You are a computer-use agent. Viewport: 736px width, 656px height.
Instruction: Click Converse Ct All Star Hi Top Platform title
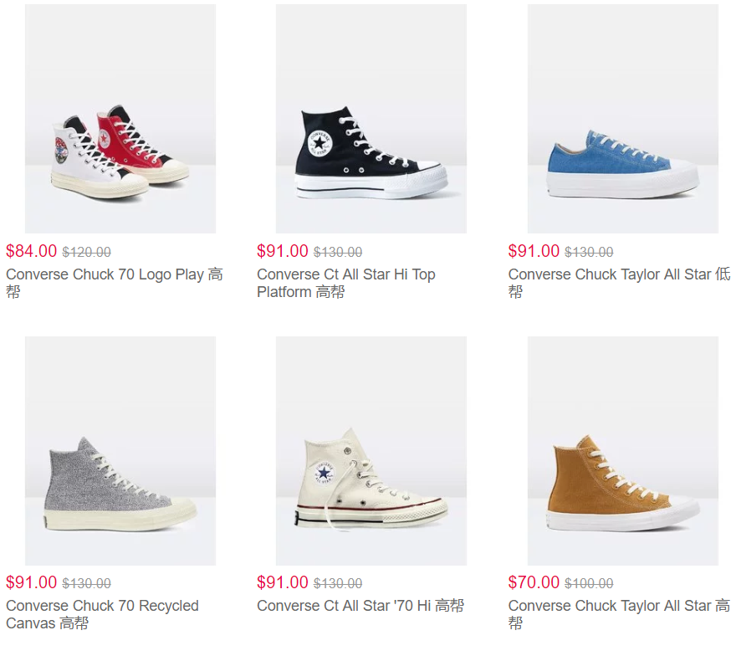346,283
